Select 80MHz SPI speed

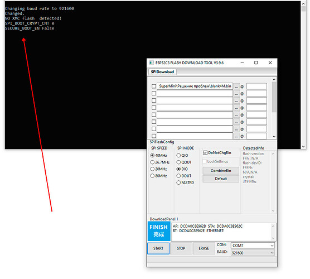point(152,176)
